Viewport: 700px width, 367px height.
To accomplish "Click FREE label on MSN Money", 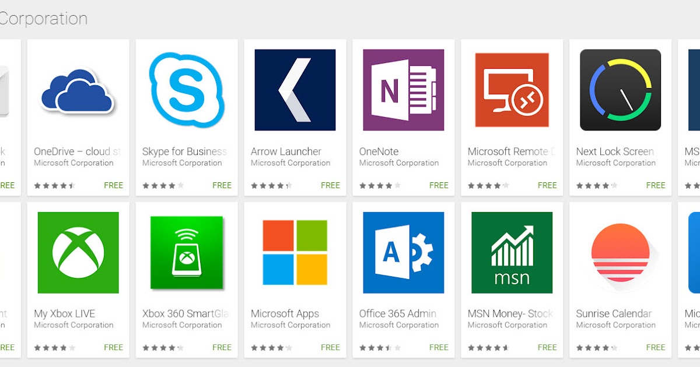I will [x=547, y=347].
